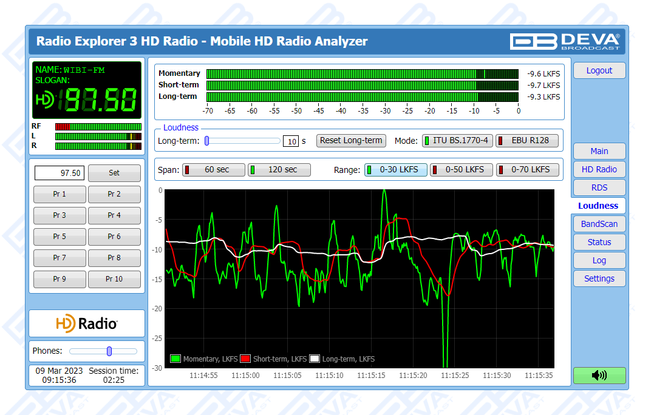Tune to preset Pr 5
Image resolution: width=654 pixels, height=415 pixels.
[x=60, y=237]
